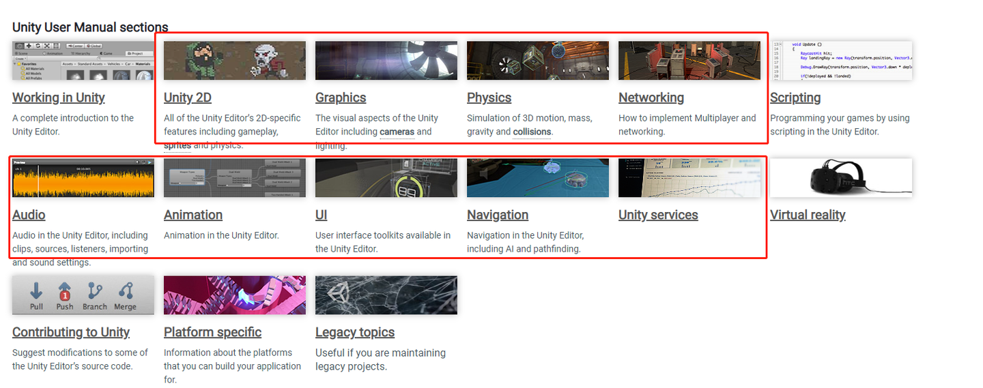The image size is (983, 388).
Task: Click the Push icon with red badge
Action: 65,291
